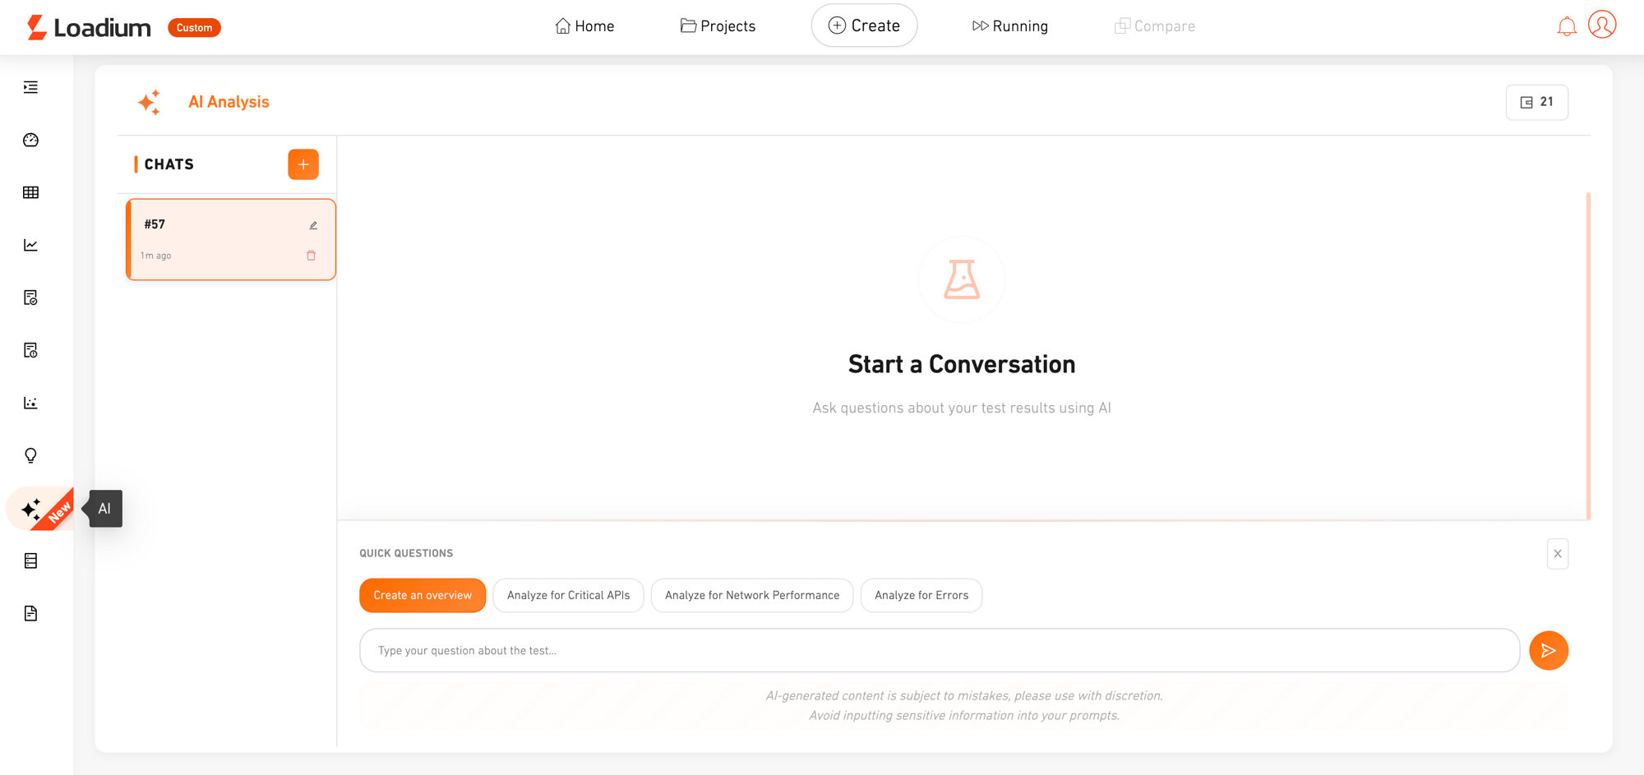Close the Quick Questions panel

click(1557, 554)
